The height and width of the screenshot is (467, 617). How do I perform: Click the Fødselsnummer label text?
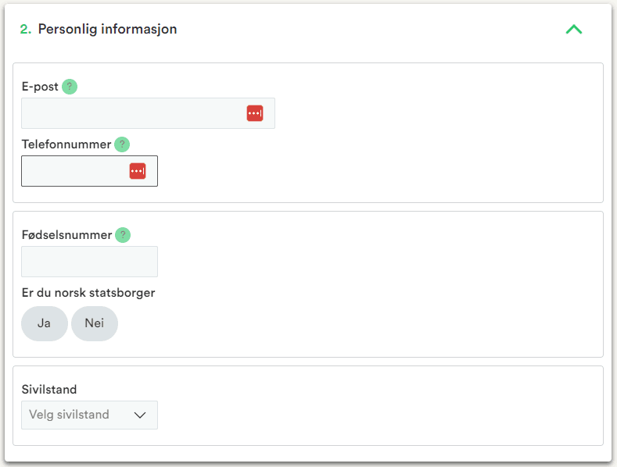click(x=66, y=235)
